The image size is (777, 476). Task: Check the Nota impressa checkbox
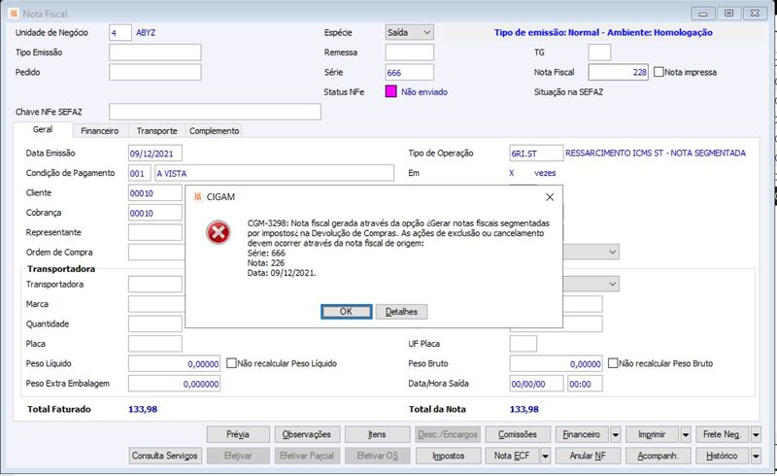pos(659,72)
